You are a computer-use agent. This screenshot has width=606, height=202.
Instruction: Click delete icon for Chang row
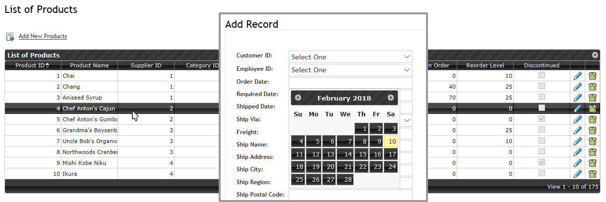pos(592,87)
